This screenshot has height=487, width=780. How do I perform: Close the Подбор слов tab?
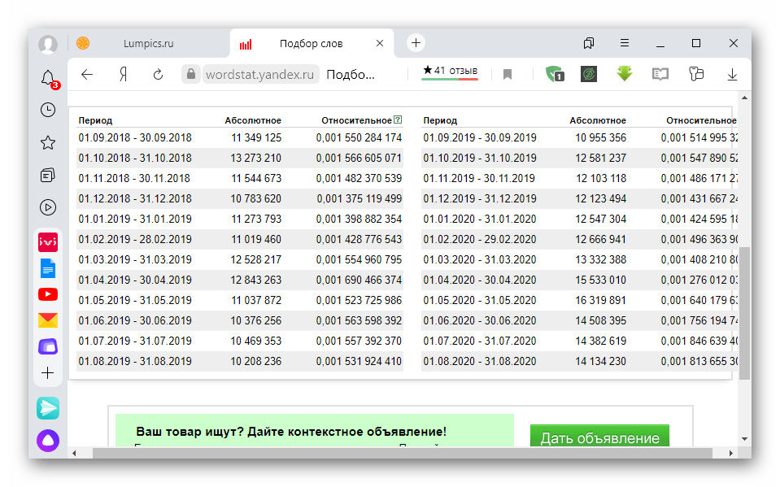[x=380, y=43]
